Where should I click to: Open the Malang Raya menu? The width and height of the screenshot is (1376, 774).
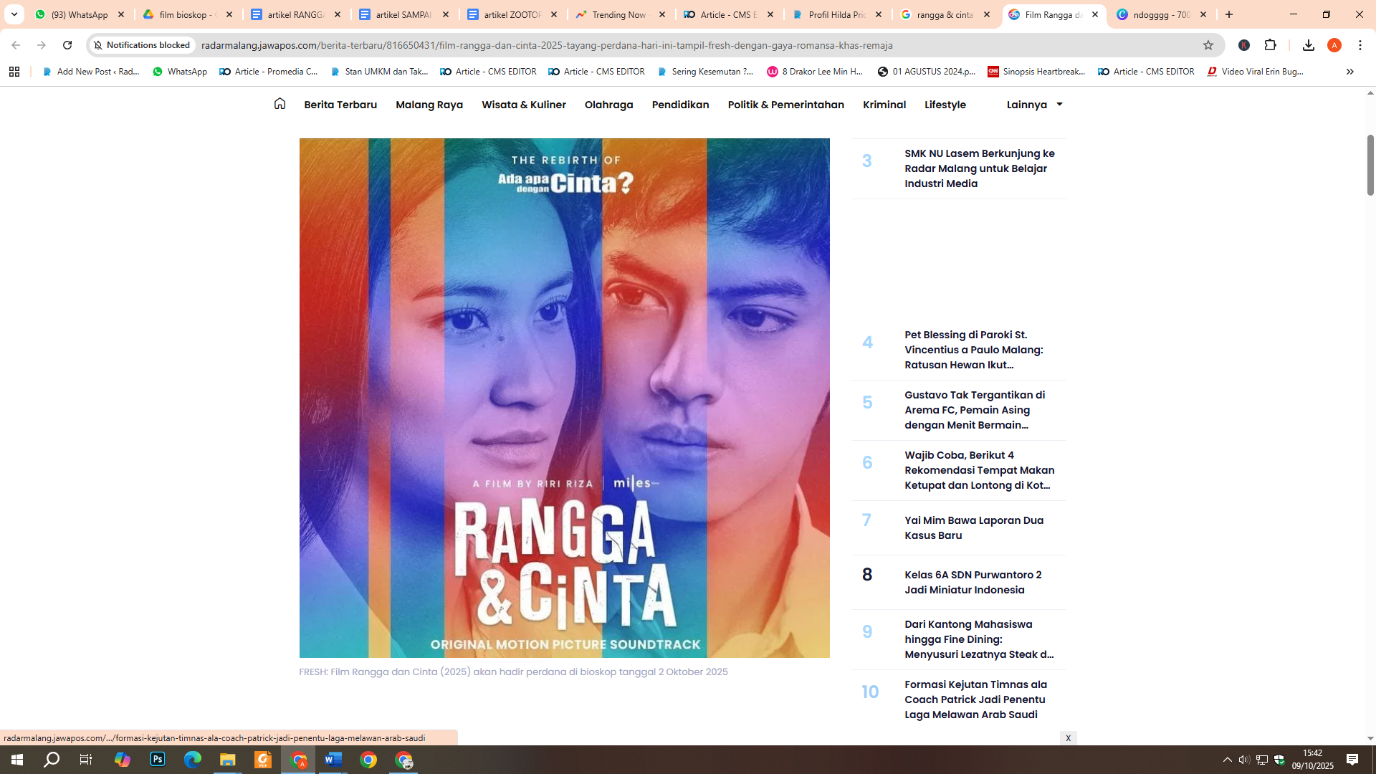[x=429, y=105]
